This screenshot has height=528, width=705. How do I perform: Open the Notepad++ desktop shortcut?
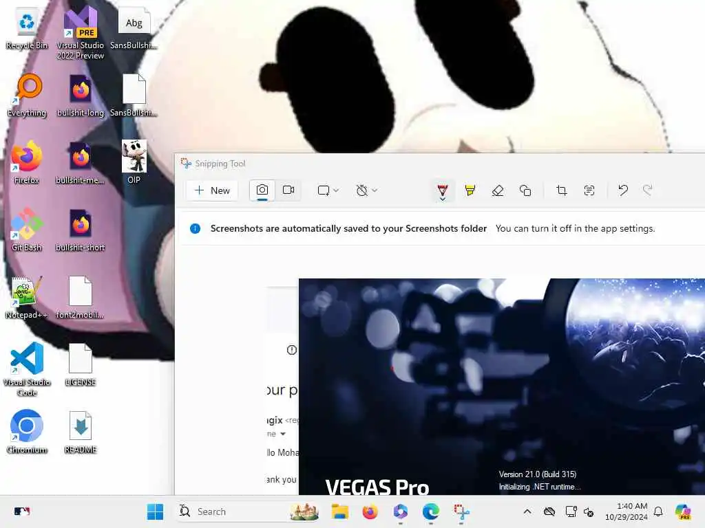tap(27, 297)
